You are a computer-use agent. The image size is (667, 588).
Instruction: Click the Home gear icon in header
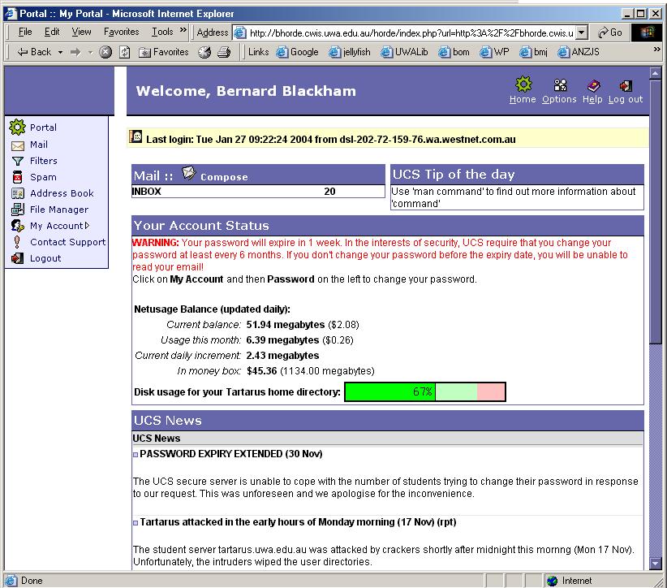(523, 84)
